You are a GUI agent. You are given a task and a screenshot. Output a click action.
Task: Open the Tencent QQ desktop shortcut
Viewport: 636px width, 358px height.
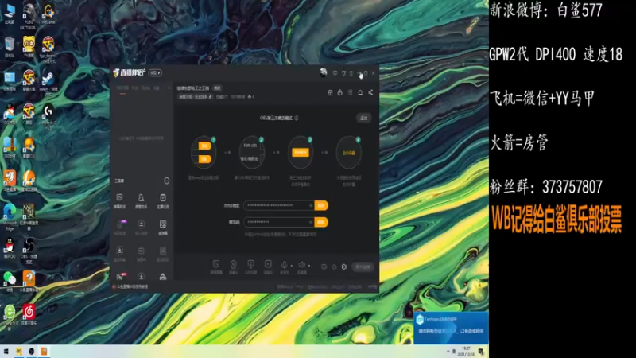pos(10,247)
